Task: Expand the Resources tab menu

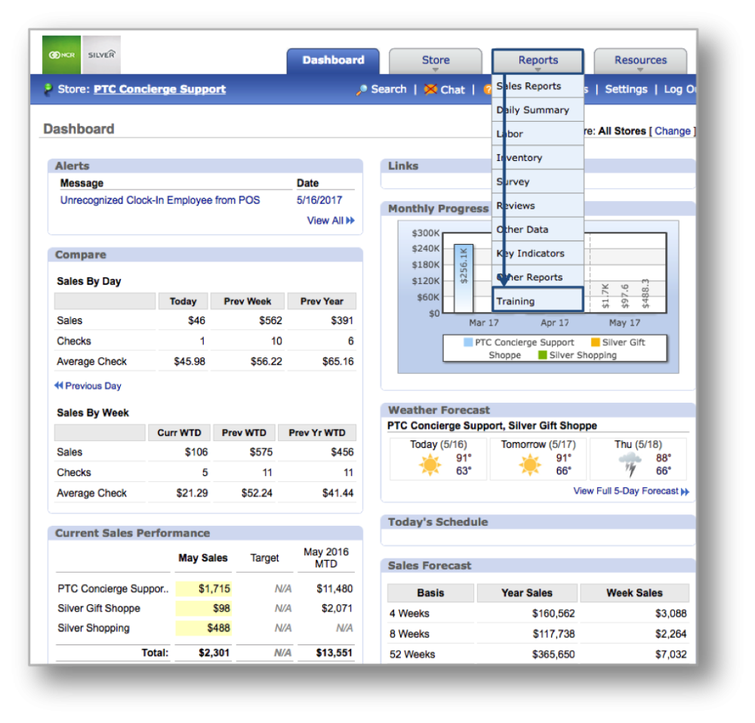Action: click(640, 60)
